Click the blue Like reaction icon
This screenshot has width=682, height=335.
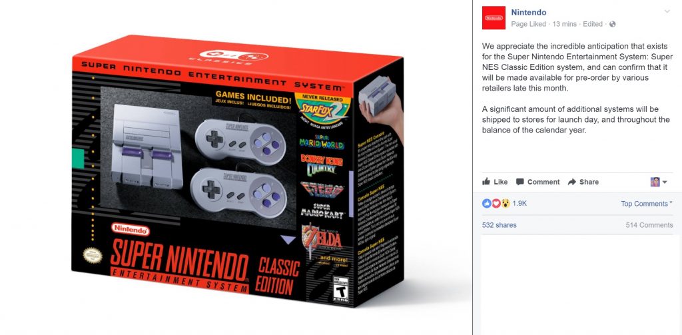(487, 203)
